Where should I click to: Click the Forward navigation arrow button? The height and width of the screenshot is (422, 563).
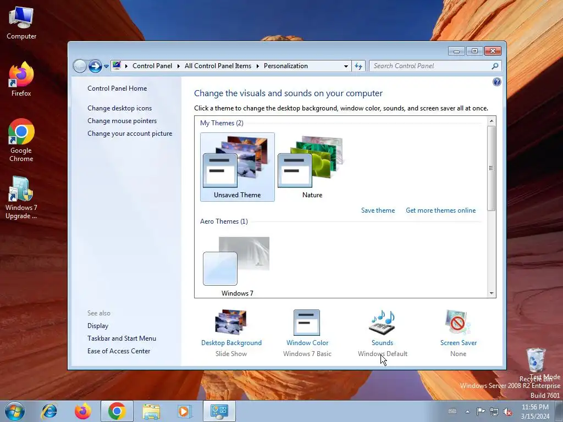point(95,66)
